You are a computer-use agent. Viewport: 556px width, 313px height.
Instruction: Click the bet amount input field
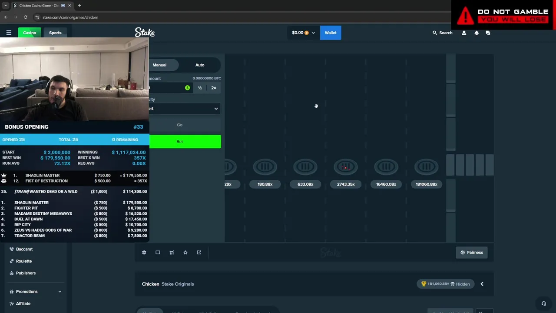[x=170, y=88]
